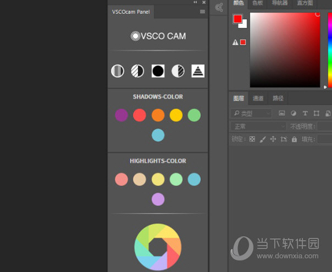This screenshot has height=272, width=332.
Task: Click the colorful aperture wheel icon
Action: tap(158, 247)
